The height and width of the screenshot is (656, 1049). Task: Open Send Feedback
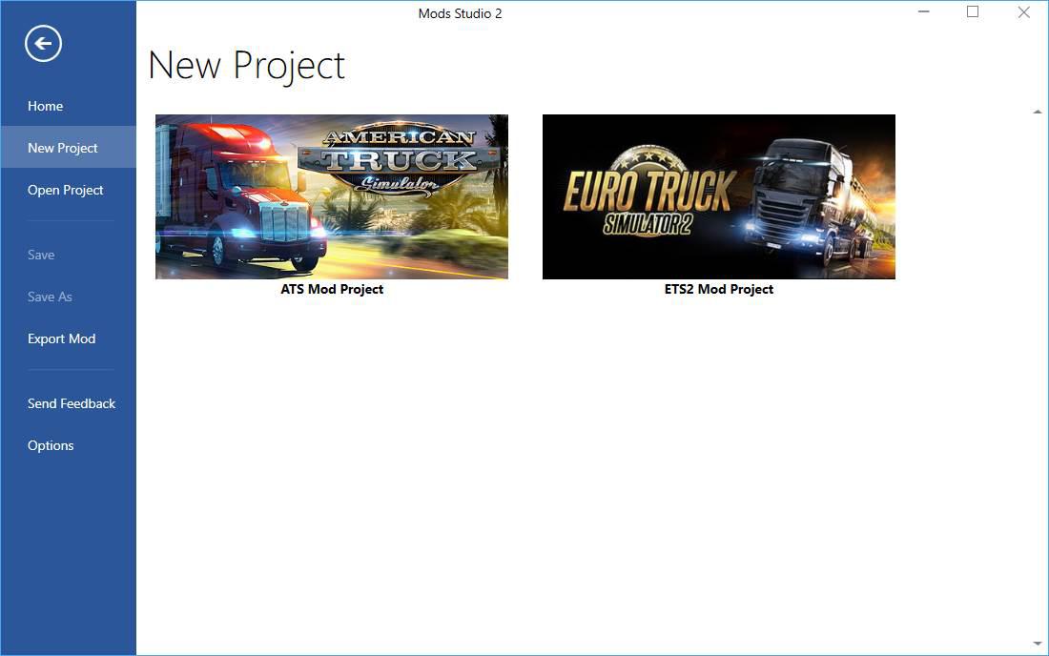tap(72, 403)
